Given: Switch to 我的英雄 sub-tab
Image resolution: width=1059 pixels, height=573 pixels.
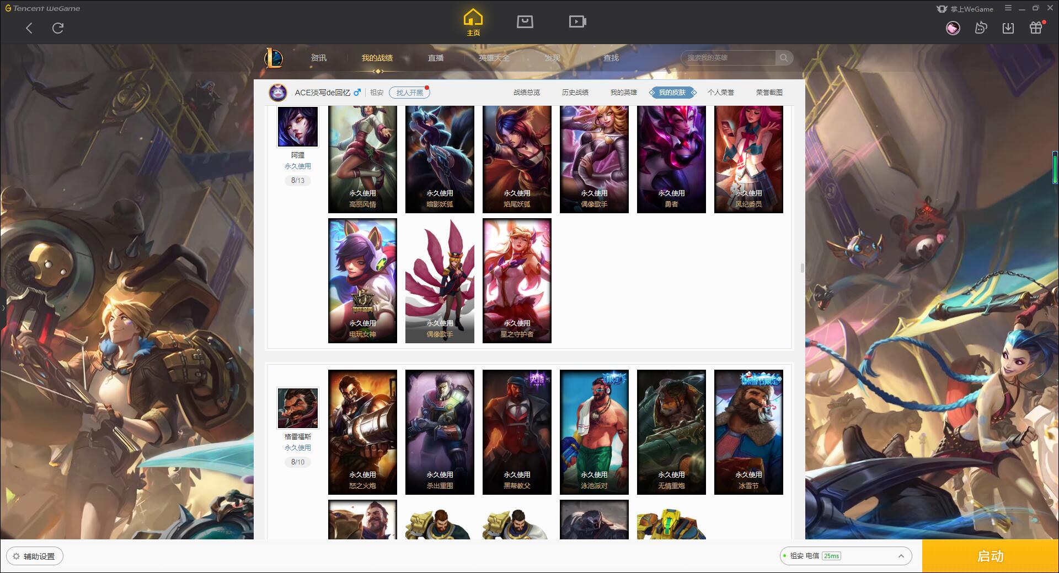Looking at the screenshot, I should point(624,93).
